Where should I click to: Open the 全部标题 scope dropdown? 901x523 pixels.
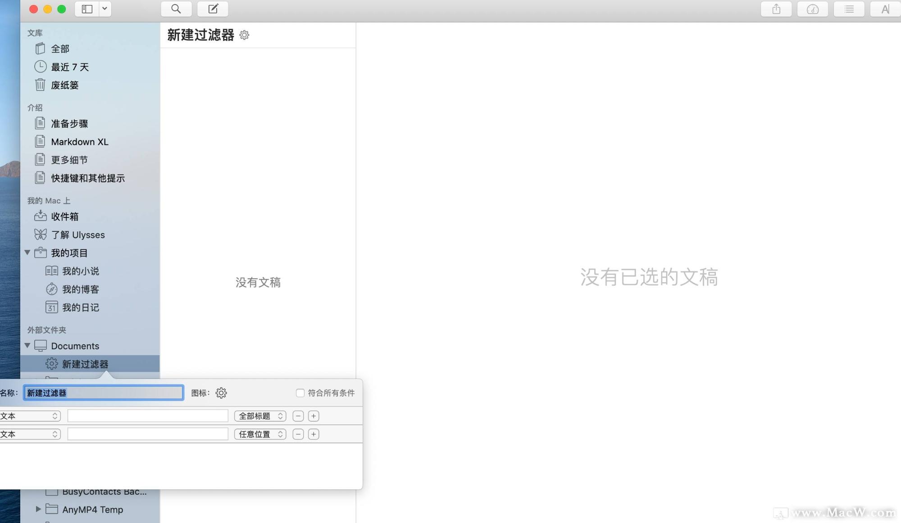[x=260, y=415]
